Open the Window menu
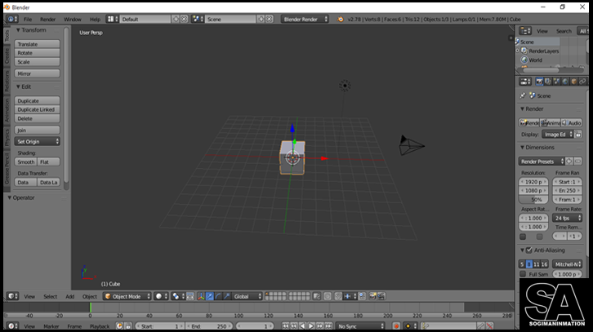The height and width of the screenshot is (332, 593). click(x=72, y=20)
